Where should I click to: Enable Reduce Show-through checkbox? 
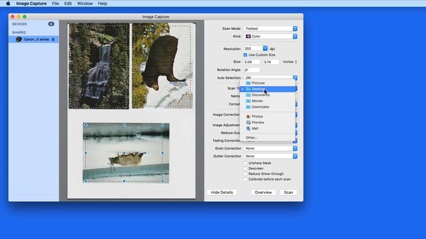pos(246,174)
